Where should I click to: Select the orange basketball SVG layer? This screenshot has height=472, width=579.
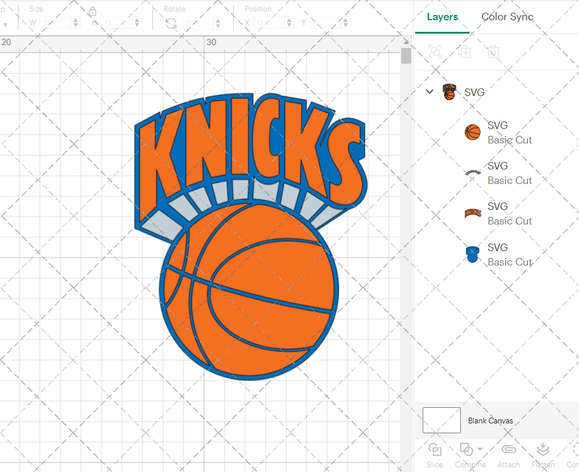(472, 132)
